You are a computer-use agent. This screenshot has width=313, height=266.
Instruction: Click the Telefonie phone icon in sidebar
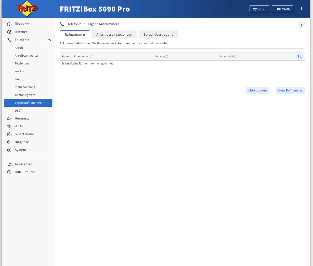coord(9,40)
